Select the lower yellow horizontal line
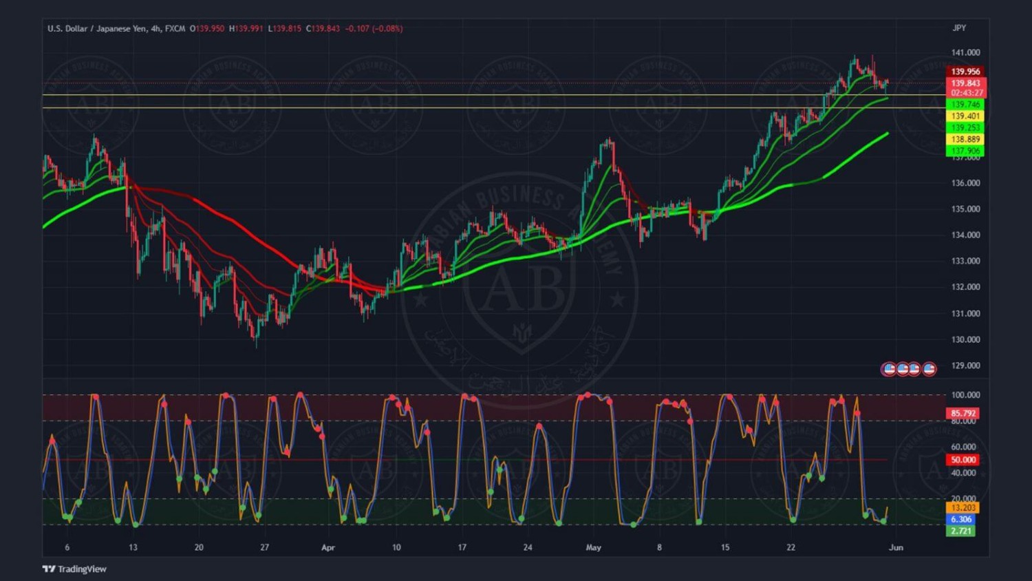 coord(494,108)
